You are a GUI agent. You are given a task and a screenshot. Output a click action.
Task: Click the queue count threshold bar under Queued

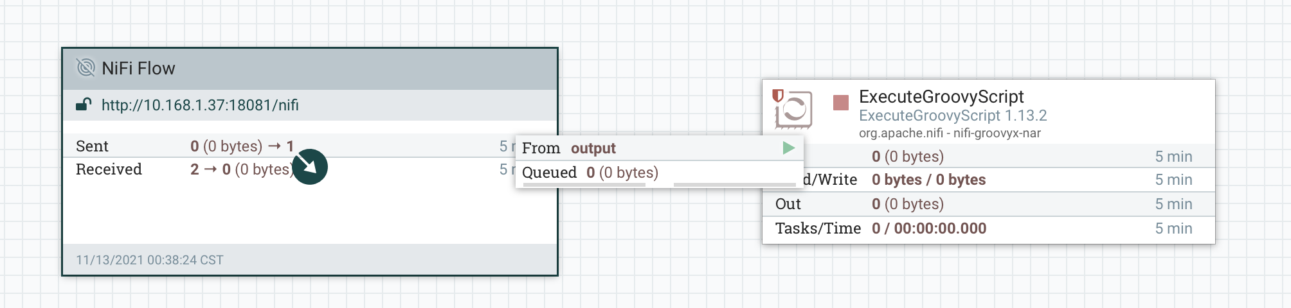[584, 185]
